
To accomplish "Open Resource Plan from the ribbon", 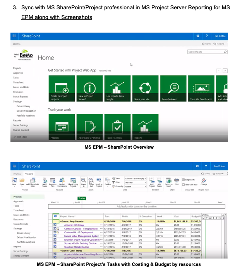I will pyautogui.click(x=53, y=182).
